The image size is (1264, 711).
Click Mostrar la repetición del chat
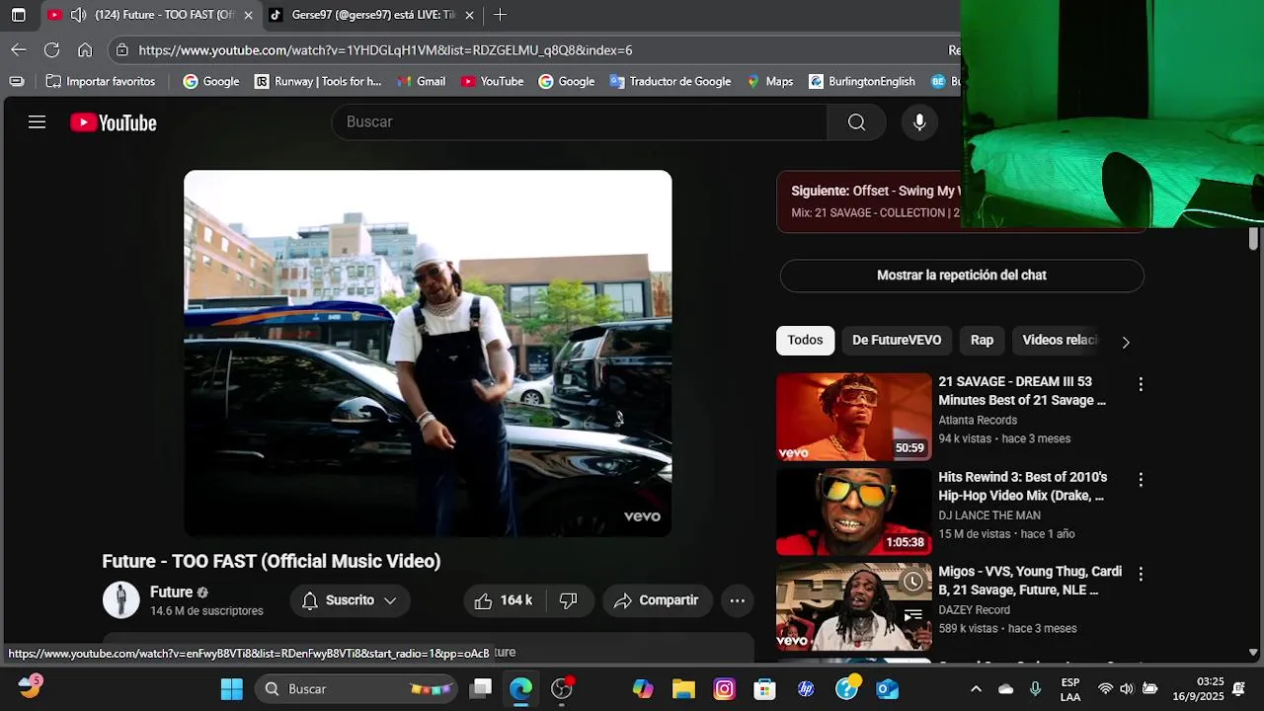[x=962, y=276]
